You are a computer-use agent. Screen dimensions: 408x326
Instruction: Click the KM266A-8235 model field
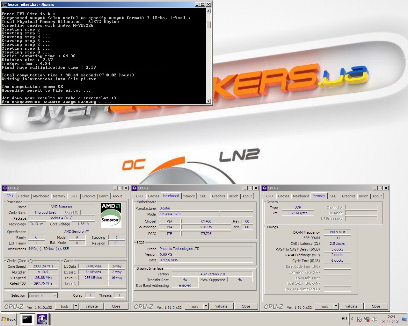(x=189, y=214)
